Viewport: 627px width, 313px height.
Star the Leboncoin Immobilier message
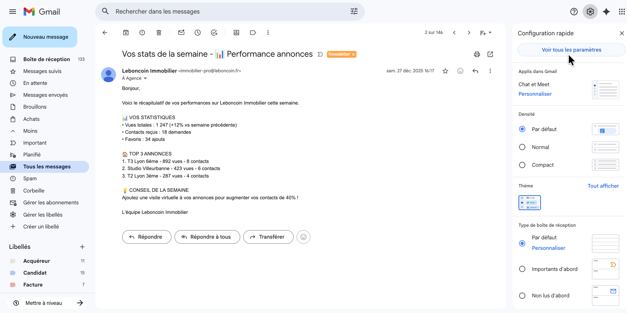click(445, 71)
